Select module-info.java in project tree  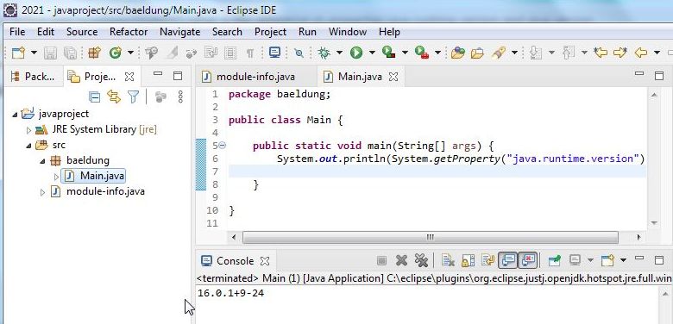click(x=105, y=191)
